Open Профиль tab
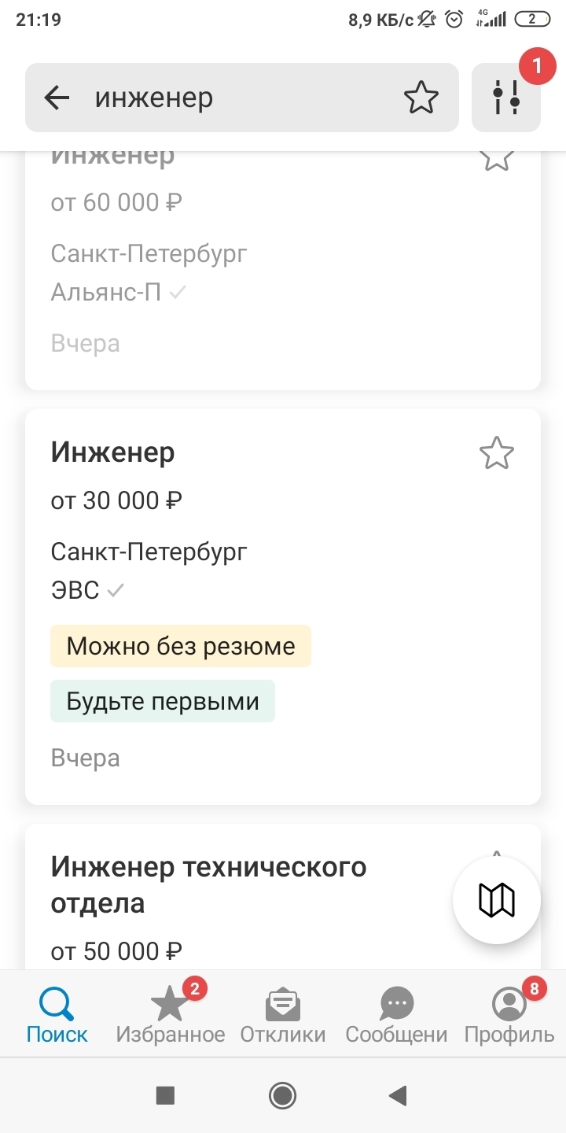Viewport: 566px width, 1133px height. tap(509, 1014)
